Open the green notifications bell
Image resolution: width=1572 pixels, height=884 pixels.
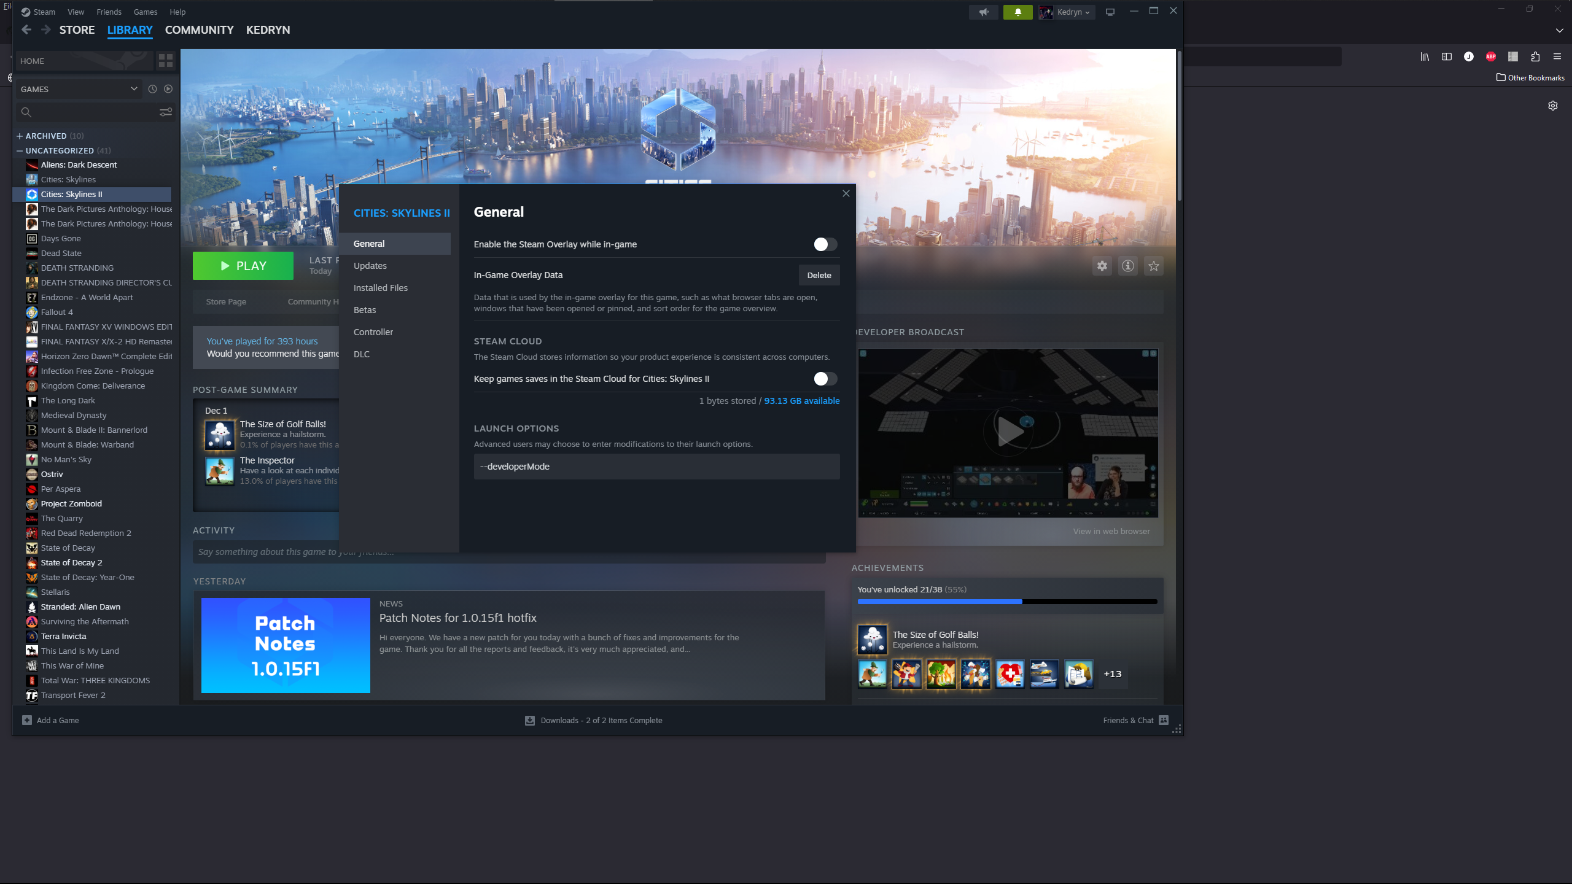tap(1018, 12)
